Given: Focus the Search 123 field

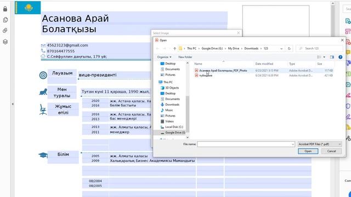Looking at the screenshot, I should tap(319, 49).
